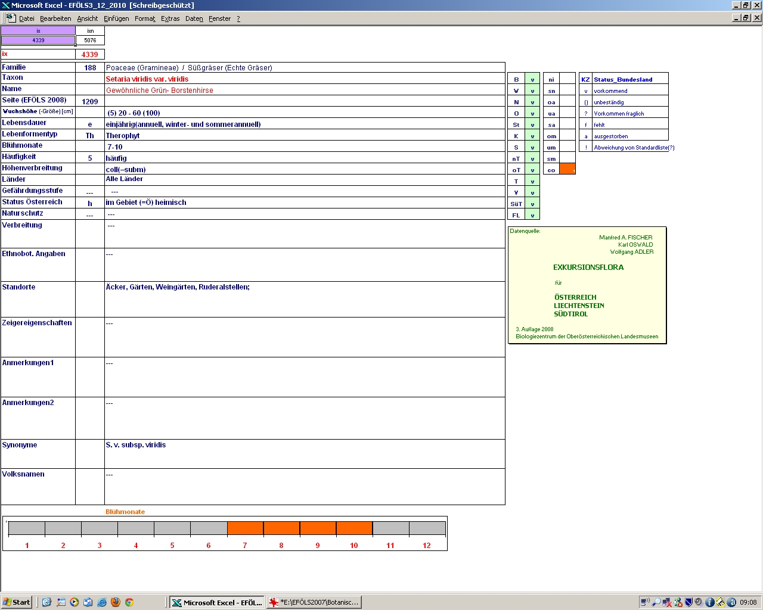763x610 pixels.
Task: Open the ? help menu
Action: click(x=238, y=18)
